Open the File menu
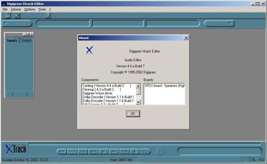 5,9
